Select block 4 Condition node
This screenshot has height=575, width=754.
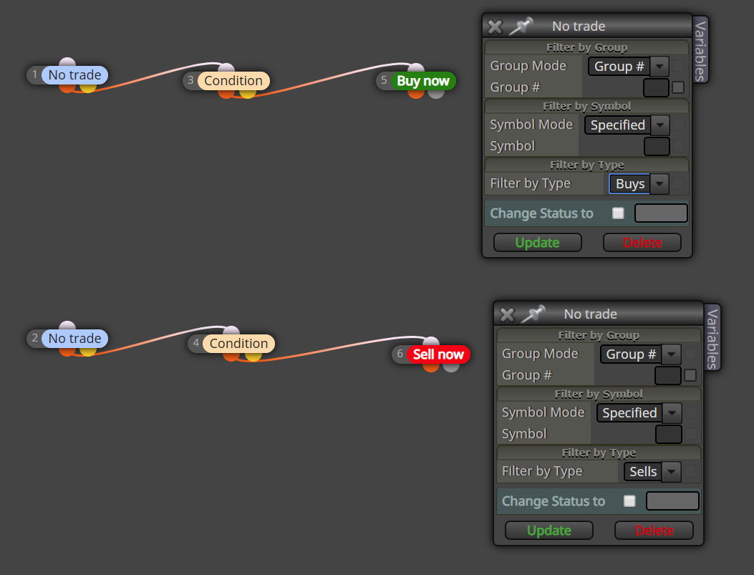(238, 344)
